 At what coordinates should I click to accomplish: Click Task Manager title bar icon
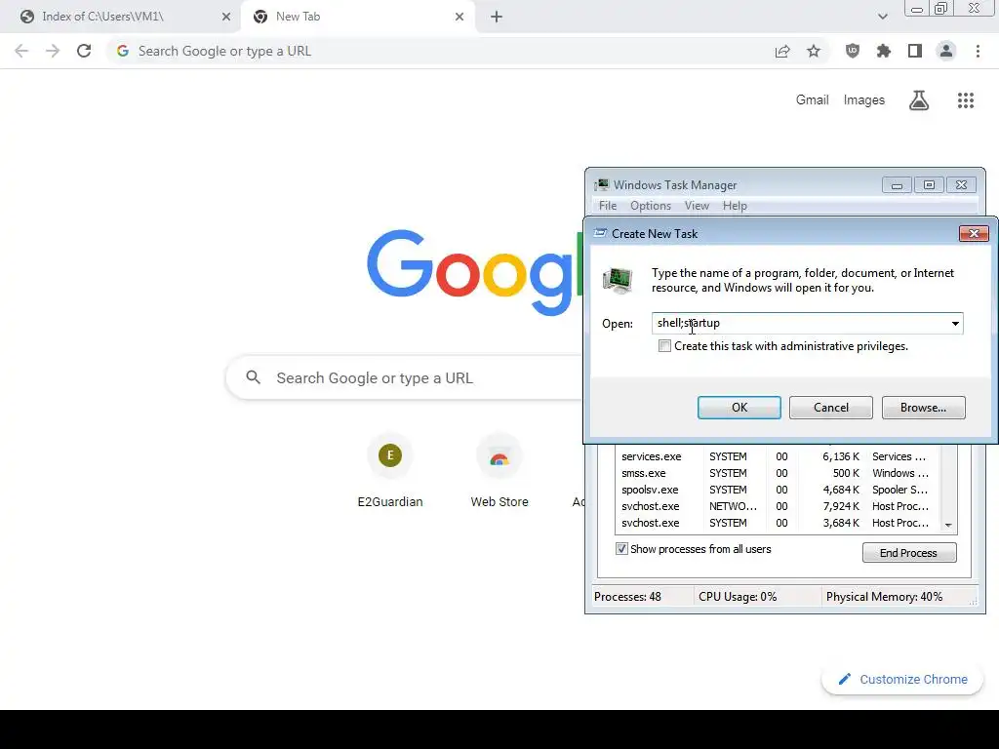coord(601,185)
